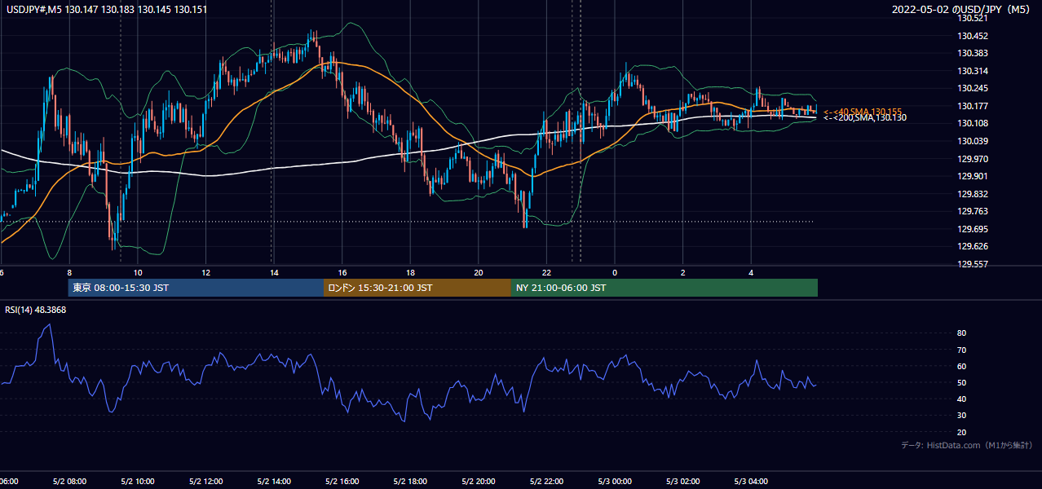The image size is (1042, 489).
Task: Click the white 200 SMA 130.130 label
Action: point(864,118)
